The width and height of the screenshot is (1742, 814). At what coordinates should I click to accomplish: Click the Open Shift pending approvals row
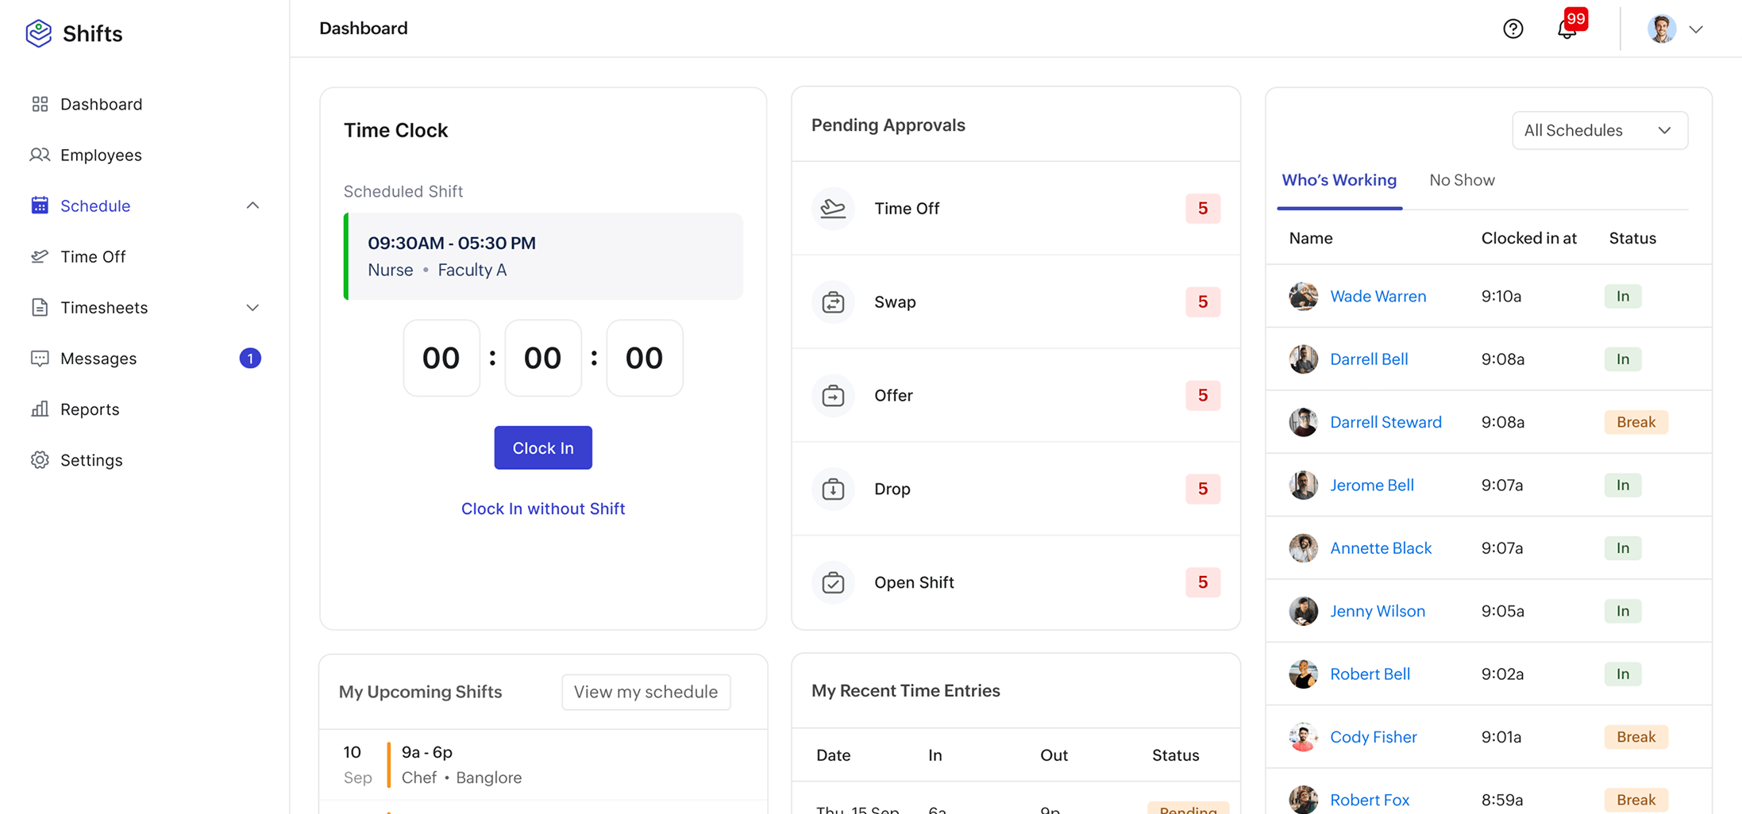[x=1016, y=582]
